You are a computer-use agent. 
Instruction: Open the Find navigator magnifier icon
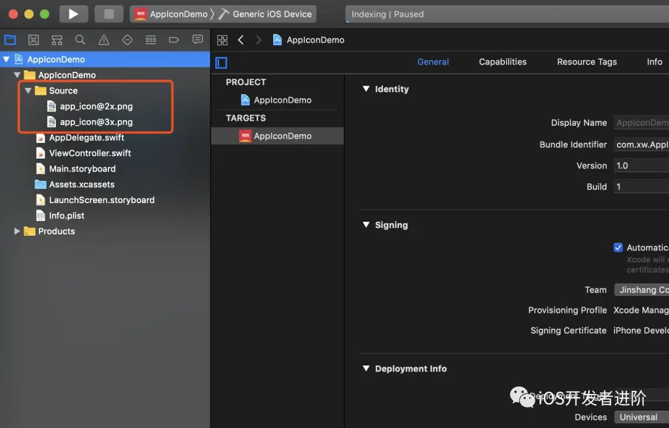point(80,40)
